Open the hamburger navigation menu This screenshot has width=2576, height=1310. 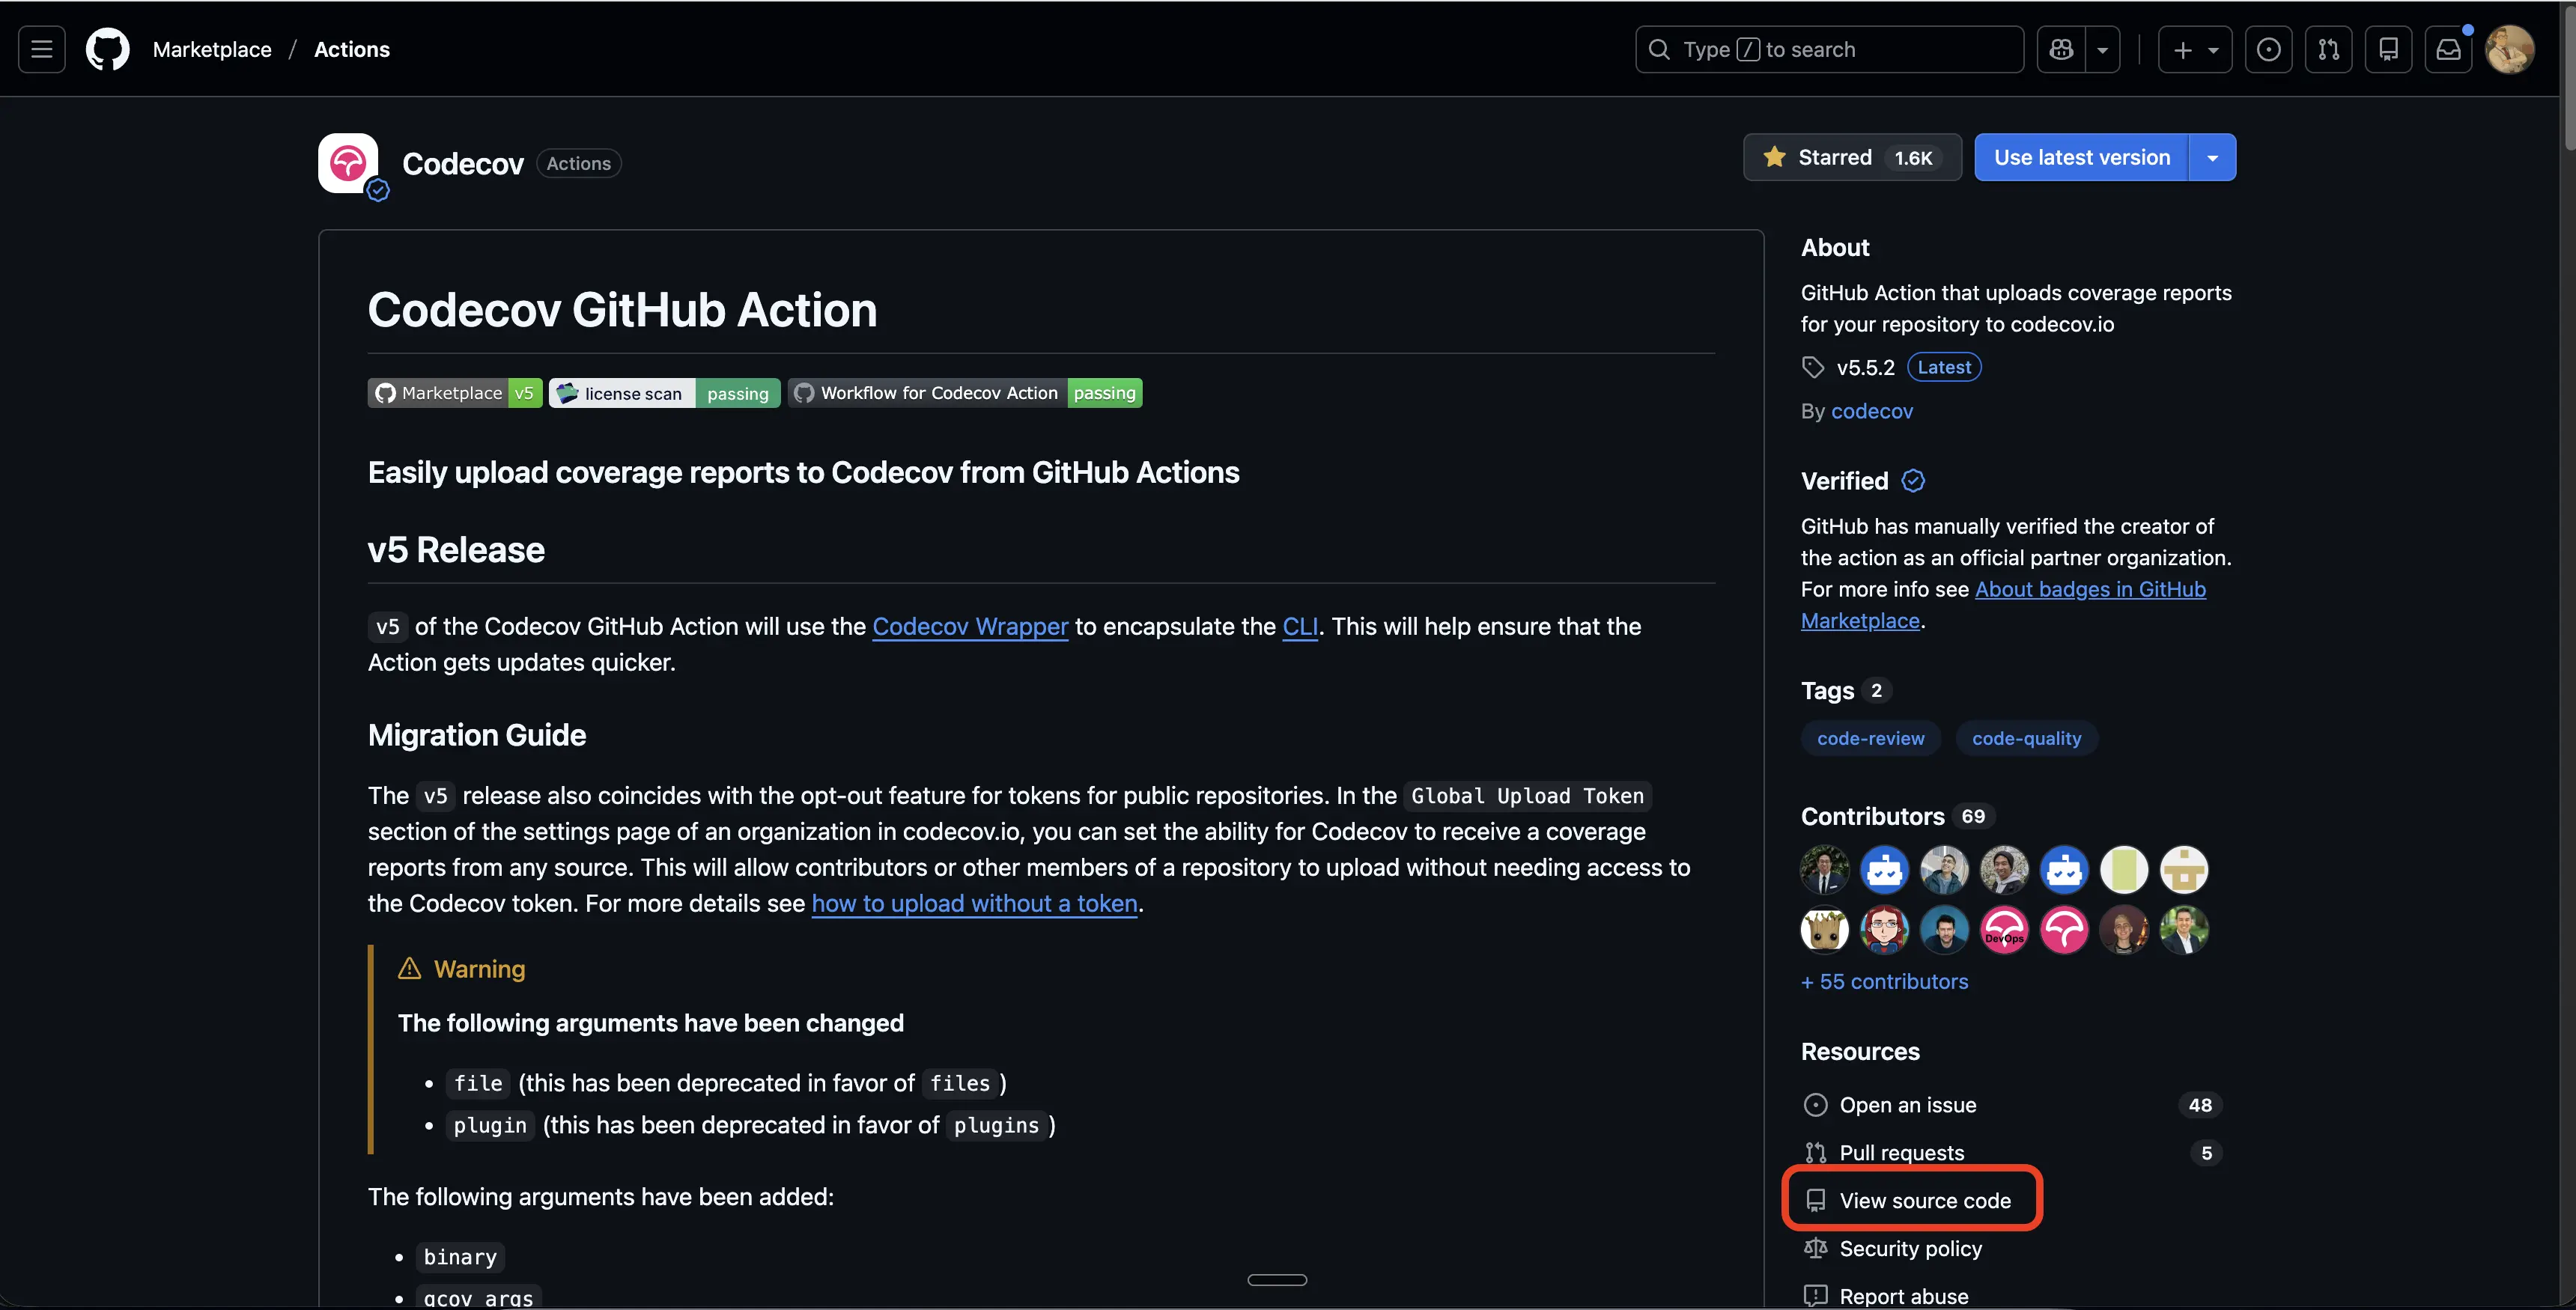click(42, 49)
